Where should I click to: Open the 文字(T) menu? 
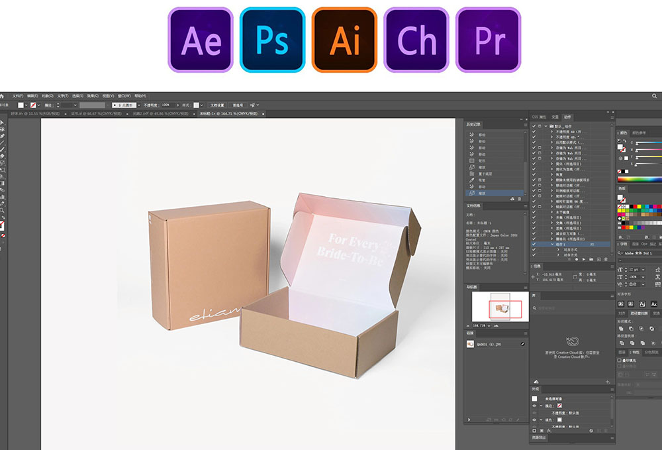point(62,96)
